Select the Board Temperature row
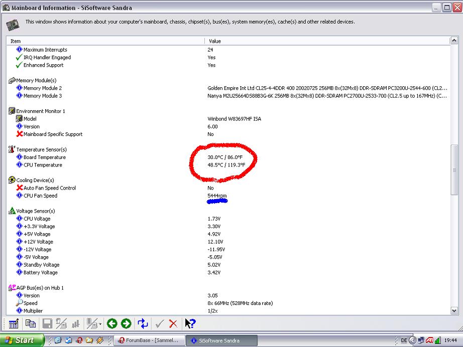 click(x=228, y=157)
